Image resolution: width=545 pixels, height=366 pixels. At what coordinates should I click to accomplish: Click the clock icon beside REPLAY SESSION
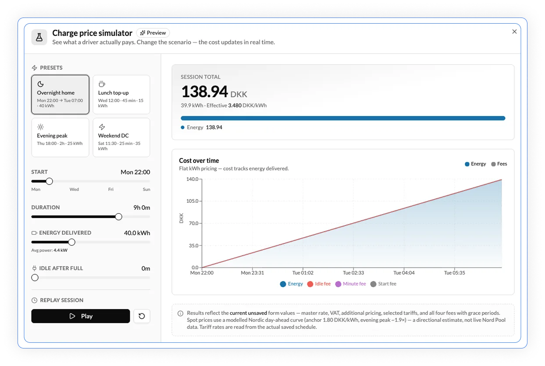pos(34,300)
